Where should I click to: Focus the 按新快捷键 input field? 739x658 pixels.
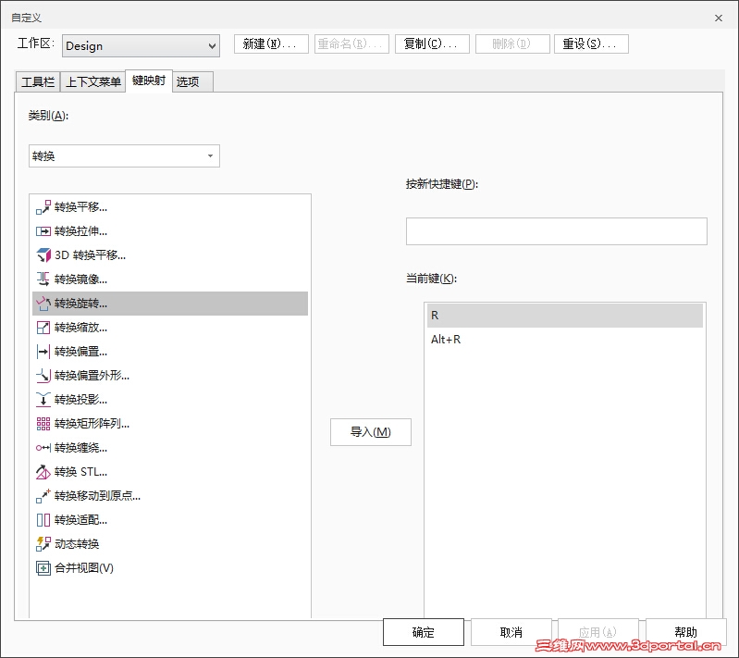coord(556,231)
